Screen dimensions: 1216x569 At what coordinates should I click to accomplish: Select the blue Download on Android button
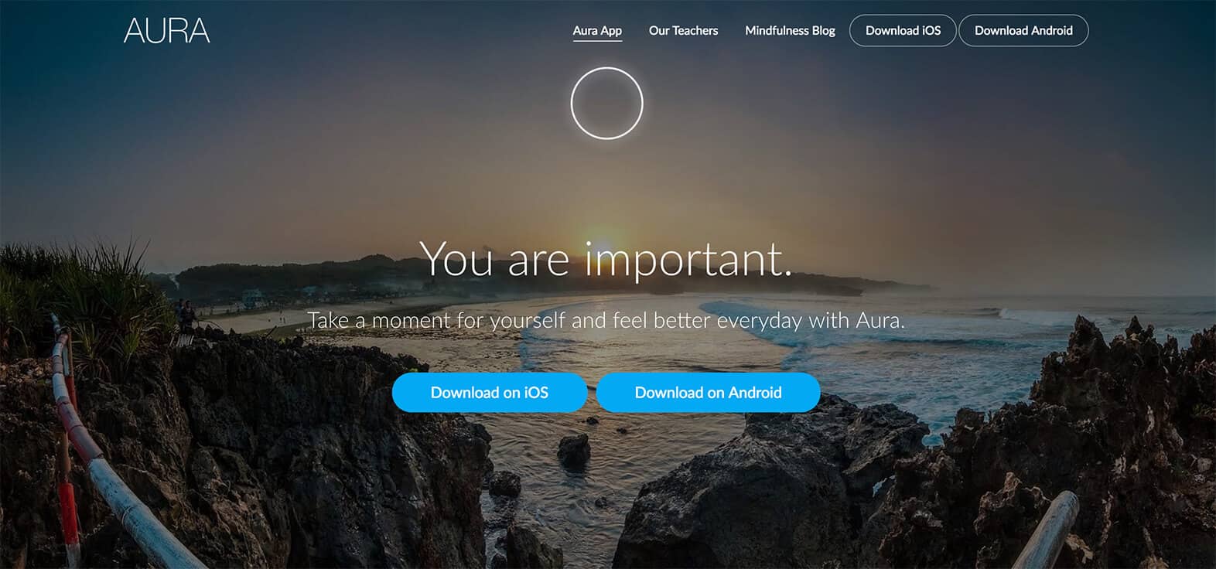pyautogui.click(x=708, y=393)
